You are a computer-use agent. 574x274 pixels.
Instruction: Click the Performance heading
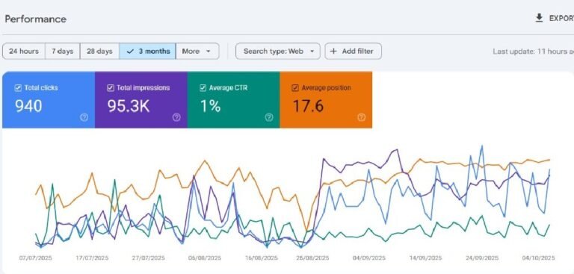pyautogui.click(x=36, y=19)
